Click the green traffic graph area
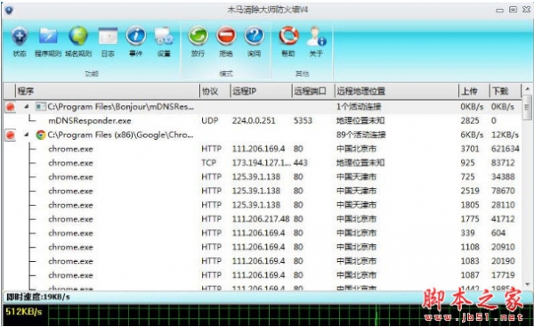Screen dimensions: 534x327 pos(289,315)
